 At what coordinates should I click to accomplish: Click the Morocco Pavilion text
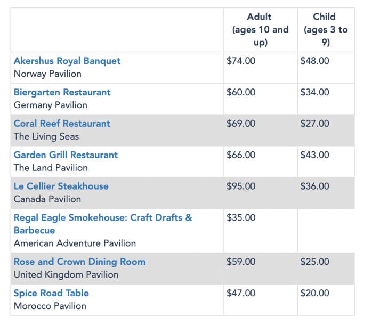50,306
